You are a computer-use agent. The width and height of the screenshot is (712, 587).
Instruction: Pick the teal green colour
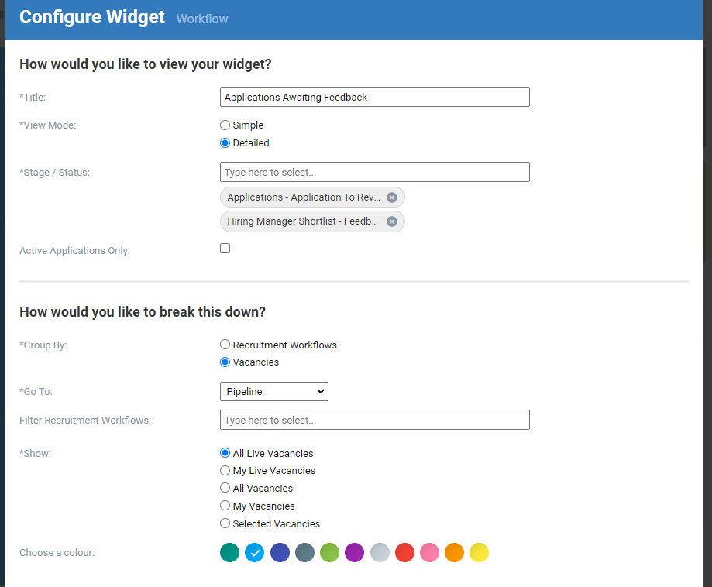pyautogui.click(x=230, y=552)
